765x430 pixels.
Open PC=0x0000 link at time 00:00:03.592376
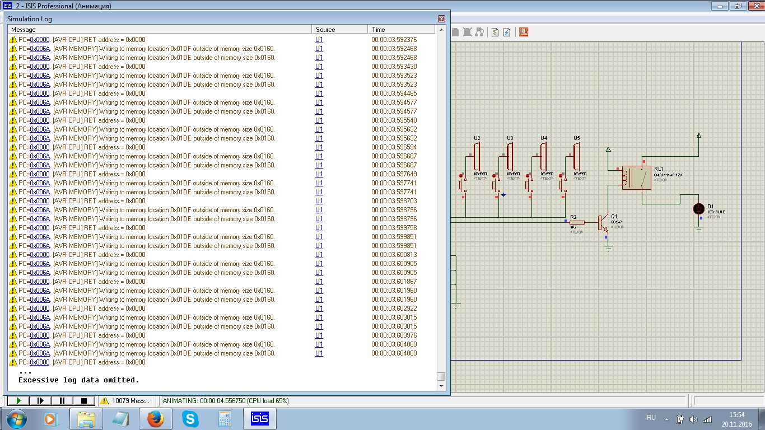[x=40, y=40]
